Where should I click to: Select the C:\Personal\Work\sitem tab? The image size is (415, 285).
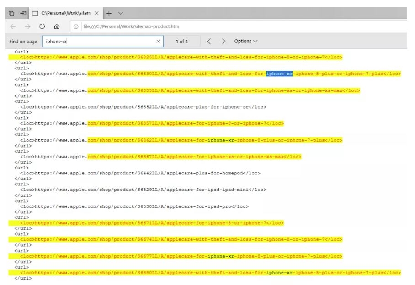tap(65, 13)
